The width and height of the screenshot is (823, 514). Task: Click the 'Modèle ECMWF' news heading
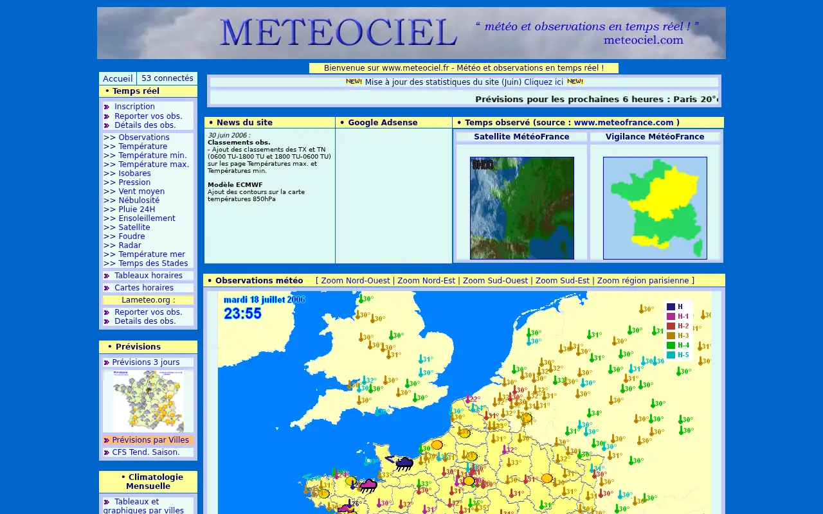tap(235, 185)
